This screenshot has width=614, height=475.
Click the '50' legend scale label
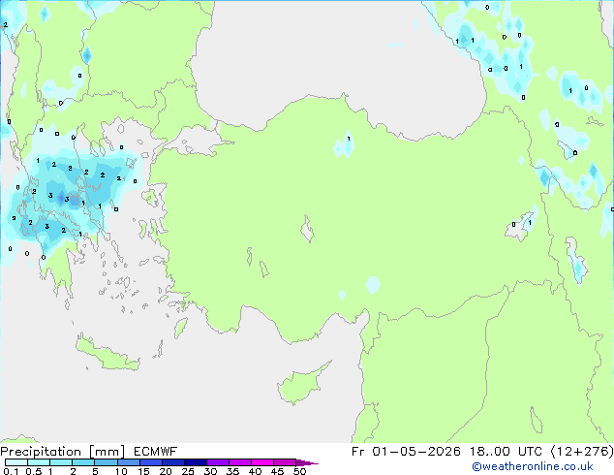(299, 471)
